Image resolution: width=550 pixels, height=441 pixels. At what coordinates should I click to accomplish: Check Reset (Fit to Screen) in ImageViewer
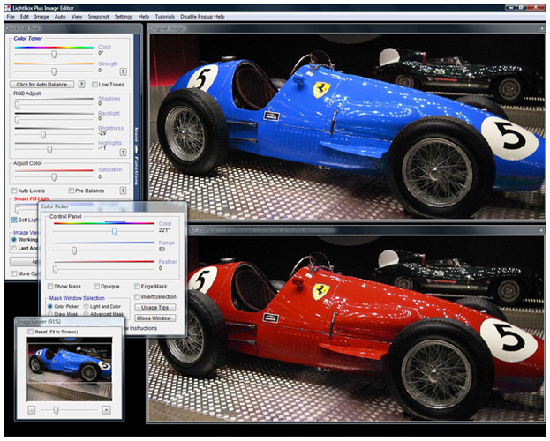[x=32, y=333]
